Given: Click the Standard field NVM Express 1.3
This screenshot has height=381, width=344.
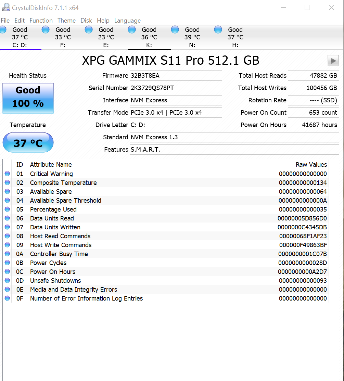Looking at the screenshot, I should (x=234, y=137).
